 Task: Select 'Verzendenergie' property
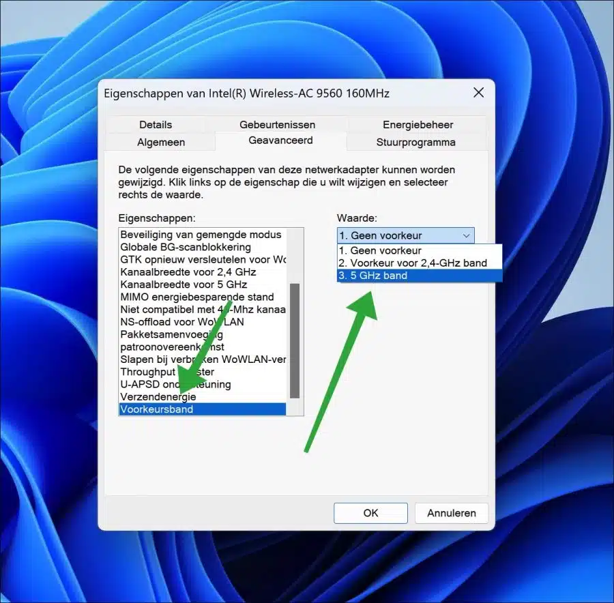[x=203, y=396]
